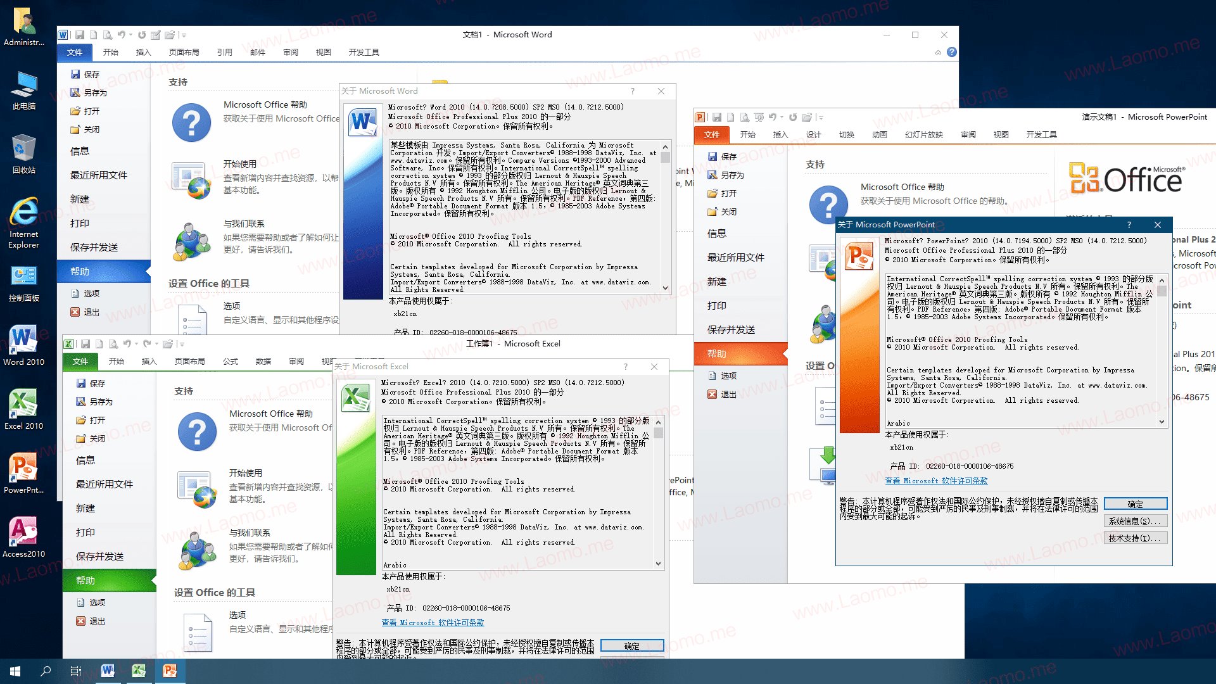Open the Access2010 desktop shortcut
The image size is (1216, 684).
pos(24,537)
